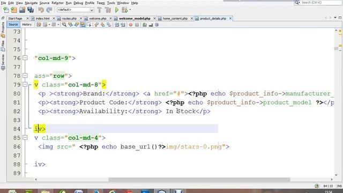Click the Redo arrow icon
Image resolution: width=343 pixels, height=193 pixels.
point(49,10)
